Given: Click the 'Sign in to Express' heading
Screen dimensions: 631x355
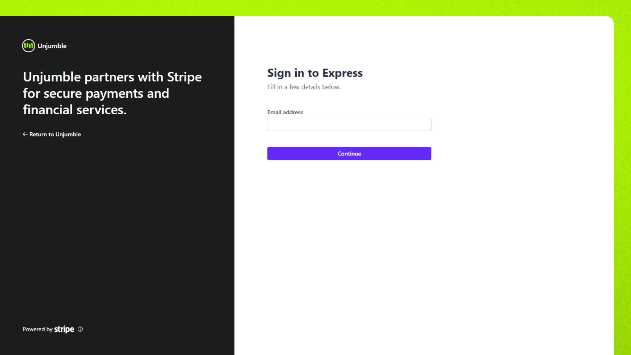Looking at the screenshot, I should click(315, 73).
